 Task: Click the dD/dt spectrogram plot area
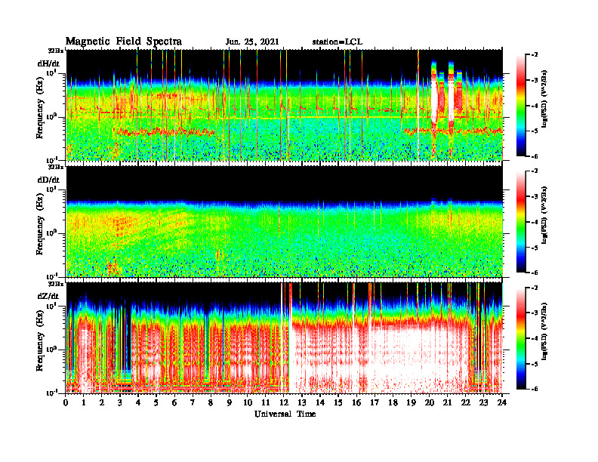point(285,221)
